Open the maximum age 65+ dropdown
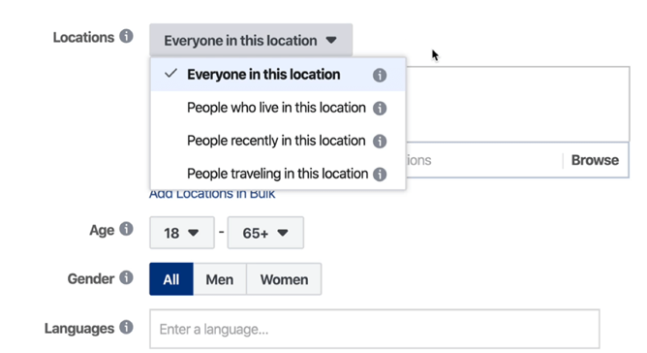The image size is (647, 353). (x=265, y=233)
